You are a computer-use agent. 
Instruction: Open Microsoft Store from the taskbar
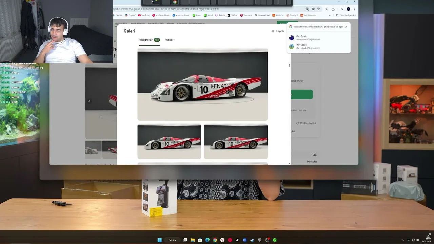[x=200, y=240]
